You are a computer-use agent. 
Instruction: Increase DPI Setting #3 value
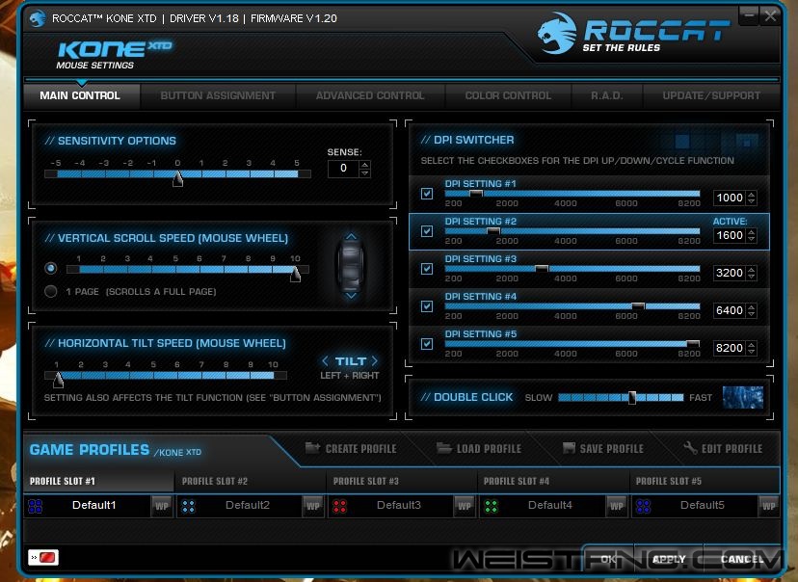[x=752, y=269]
